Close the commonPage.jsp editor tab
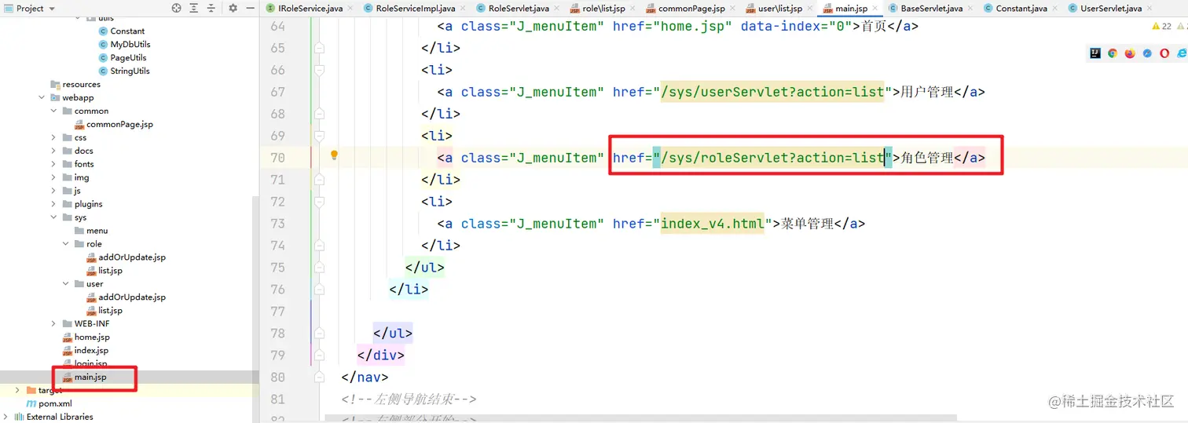The width and height of the screenshot is (1188, 423). pos(732,9)
